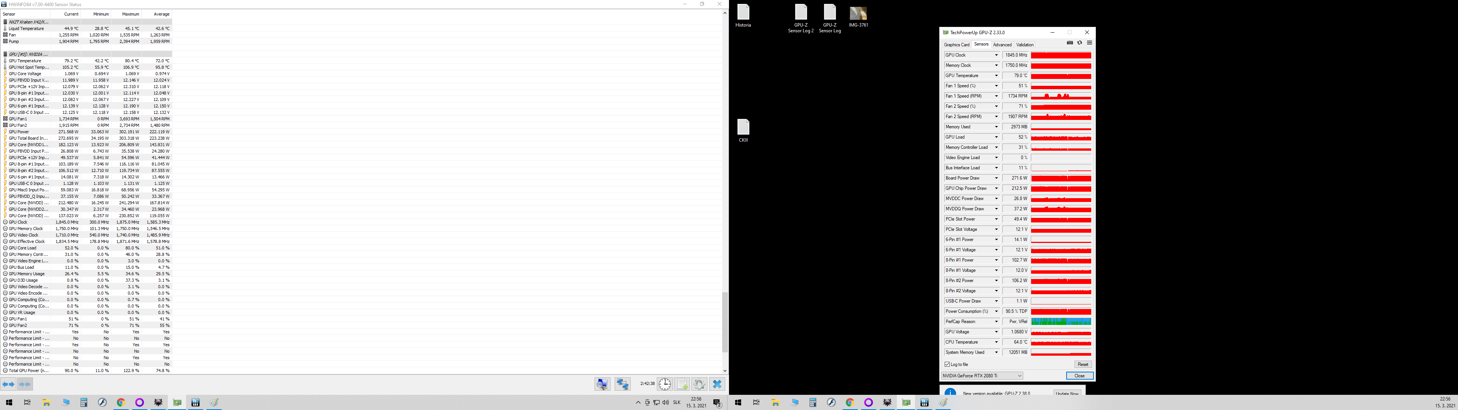The height and width of the screenshot is (410, 1458).
Task: Click the expand-left blue arrows button in HWiNFO
Action: tap(8, 385)
